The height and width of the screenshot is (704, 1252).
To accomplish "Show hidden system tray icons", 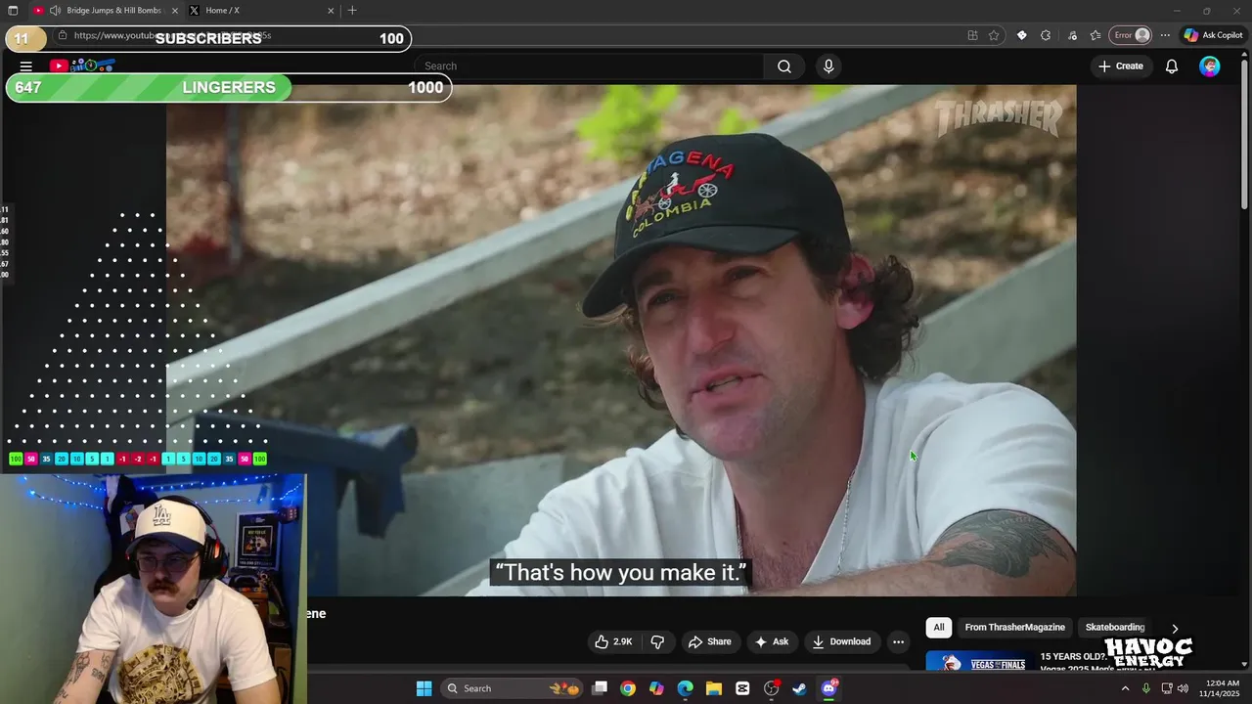I will [1125, 688].
